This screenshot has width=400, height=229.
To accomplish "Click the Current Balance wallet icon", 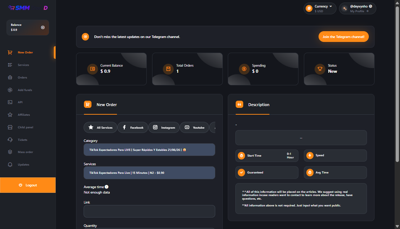I will pos(92,69).
